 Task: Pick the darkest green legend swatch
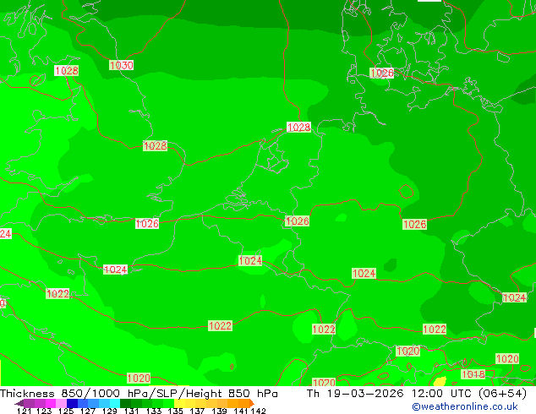[x=125, y=403]
